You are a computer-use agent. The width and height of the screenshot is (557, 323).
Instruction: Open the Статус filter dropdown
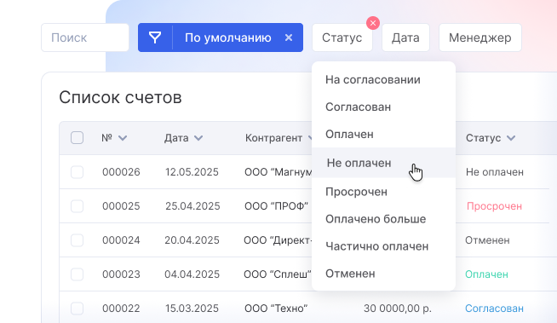tap(342, 37)
